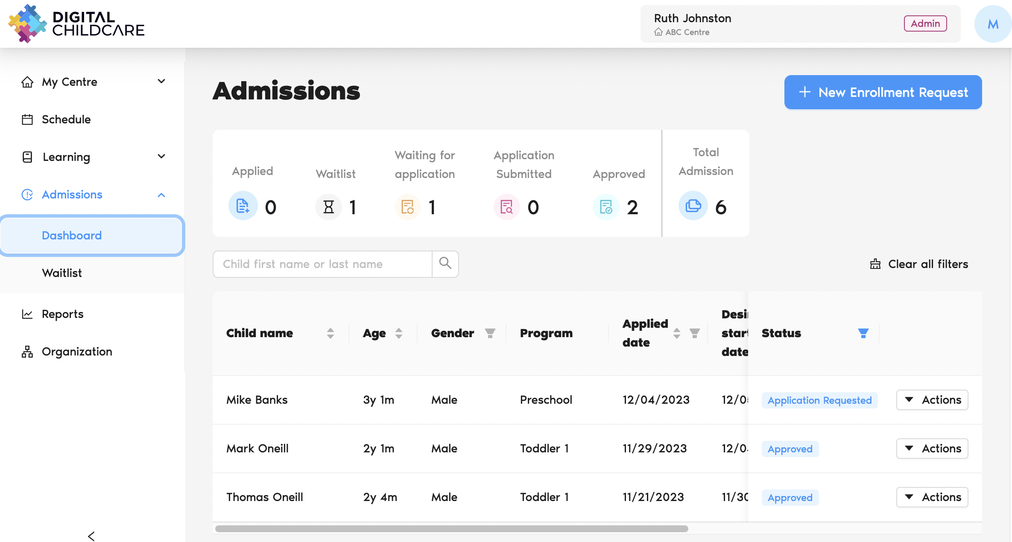
Task: Click the Total Admission stack icon
Action: pyautogui.click(x=693, y=206)
